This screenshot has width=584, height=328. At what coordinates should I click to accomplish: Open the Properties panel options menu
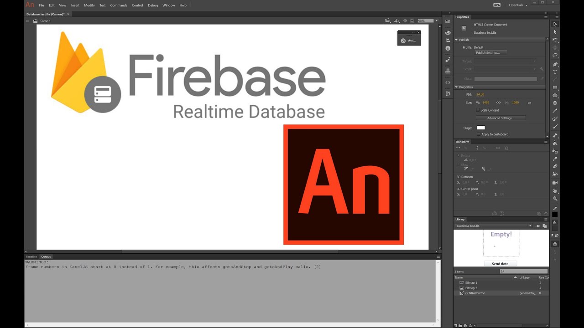tap(546, 17)
